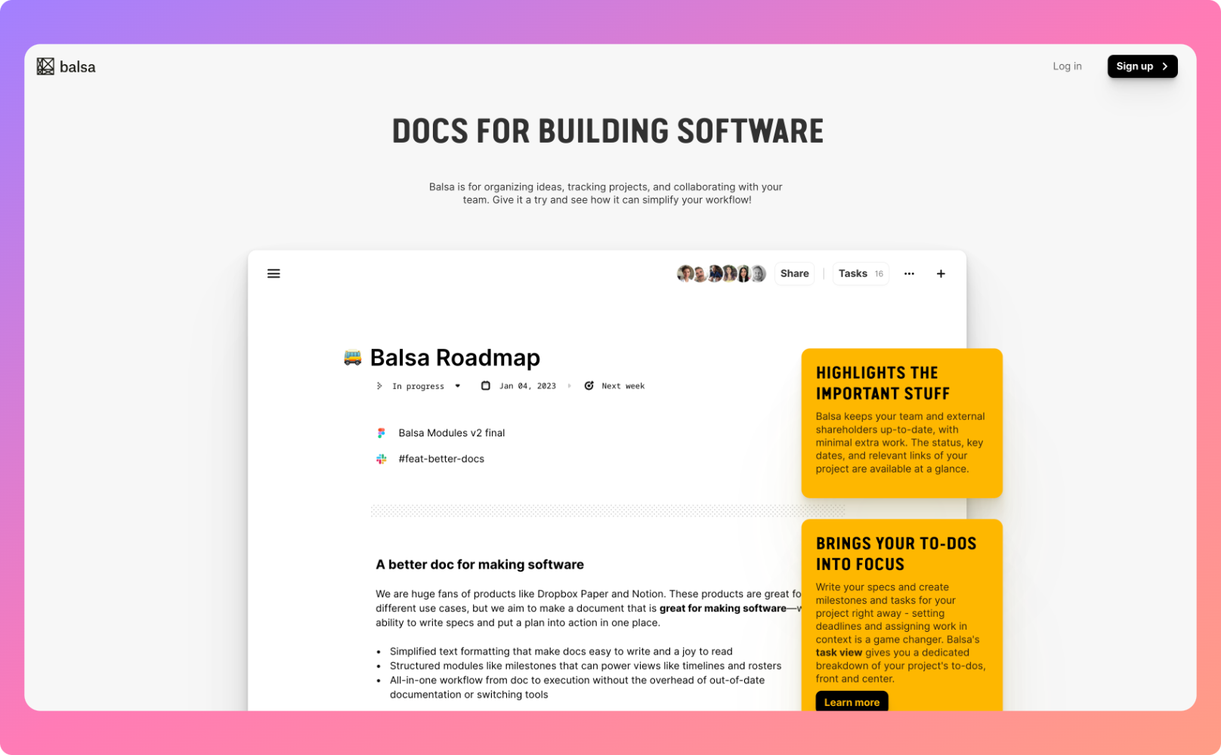This screenshot has height=755, width=1221.
Task: Open the Balsa Modules v2 final link
Action: (451, 433)
